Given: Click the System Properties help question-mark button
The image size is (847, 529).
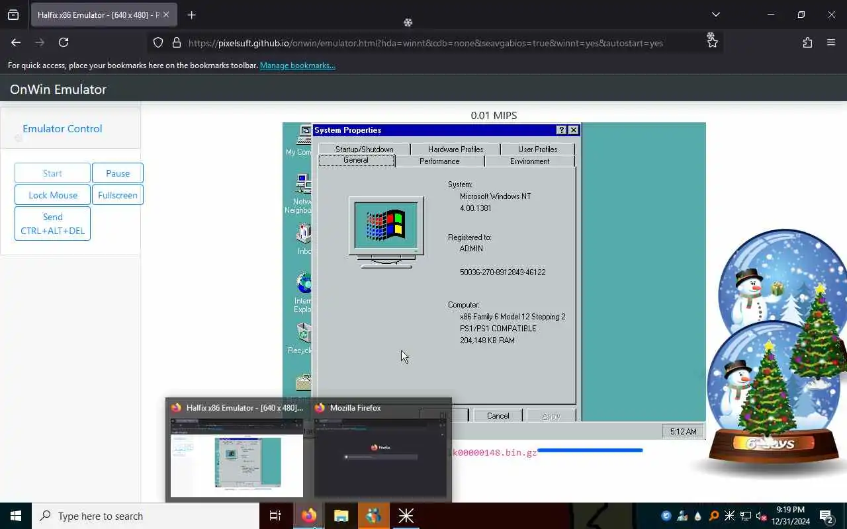Looking at the screenshot, I should 562,130.
